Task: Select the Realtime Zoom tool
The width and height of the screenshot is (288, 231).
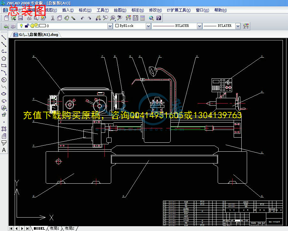Action: (x=105, y=18)
